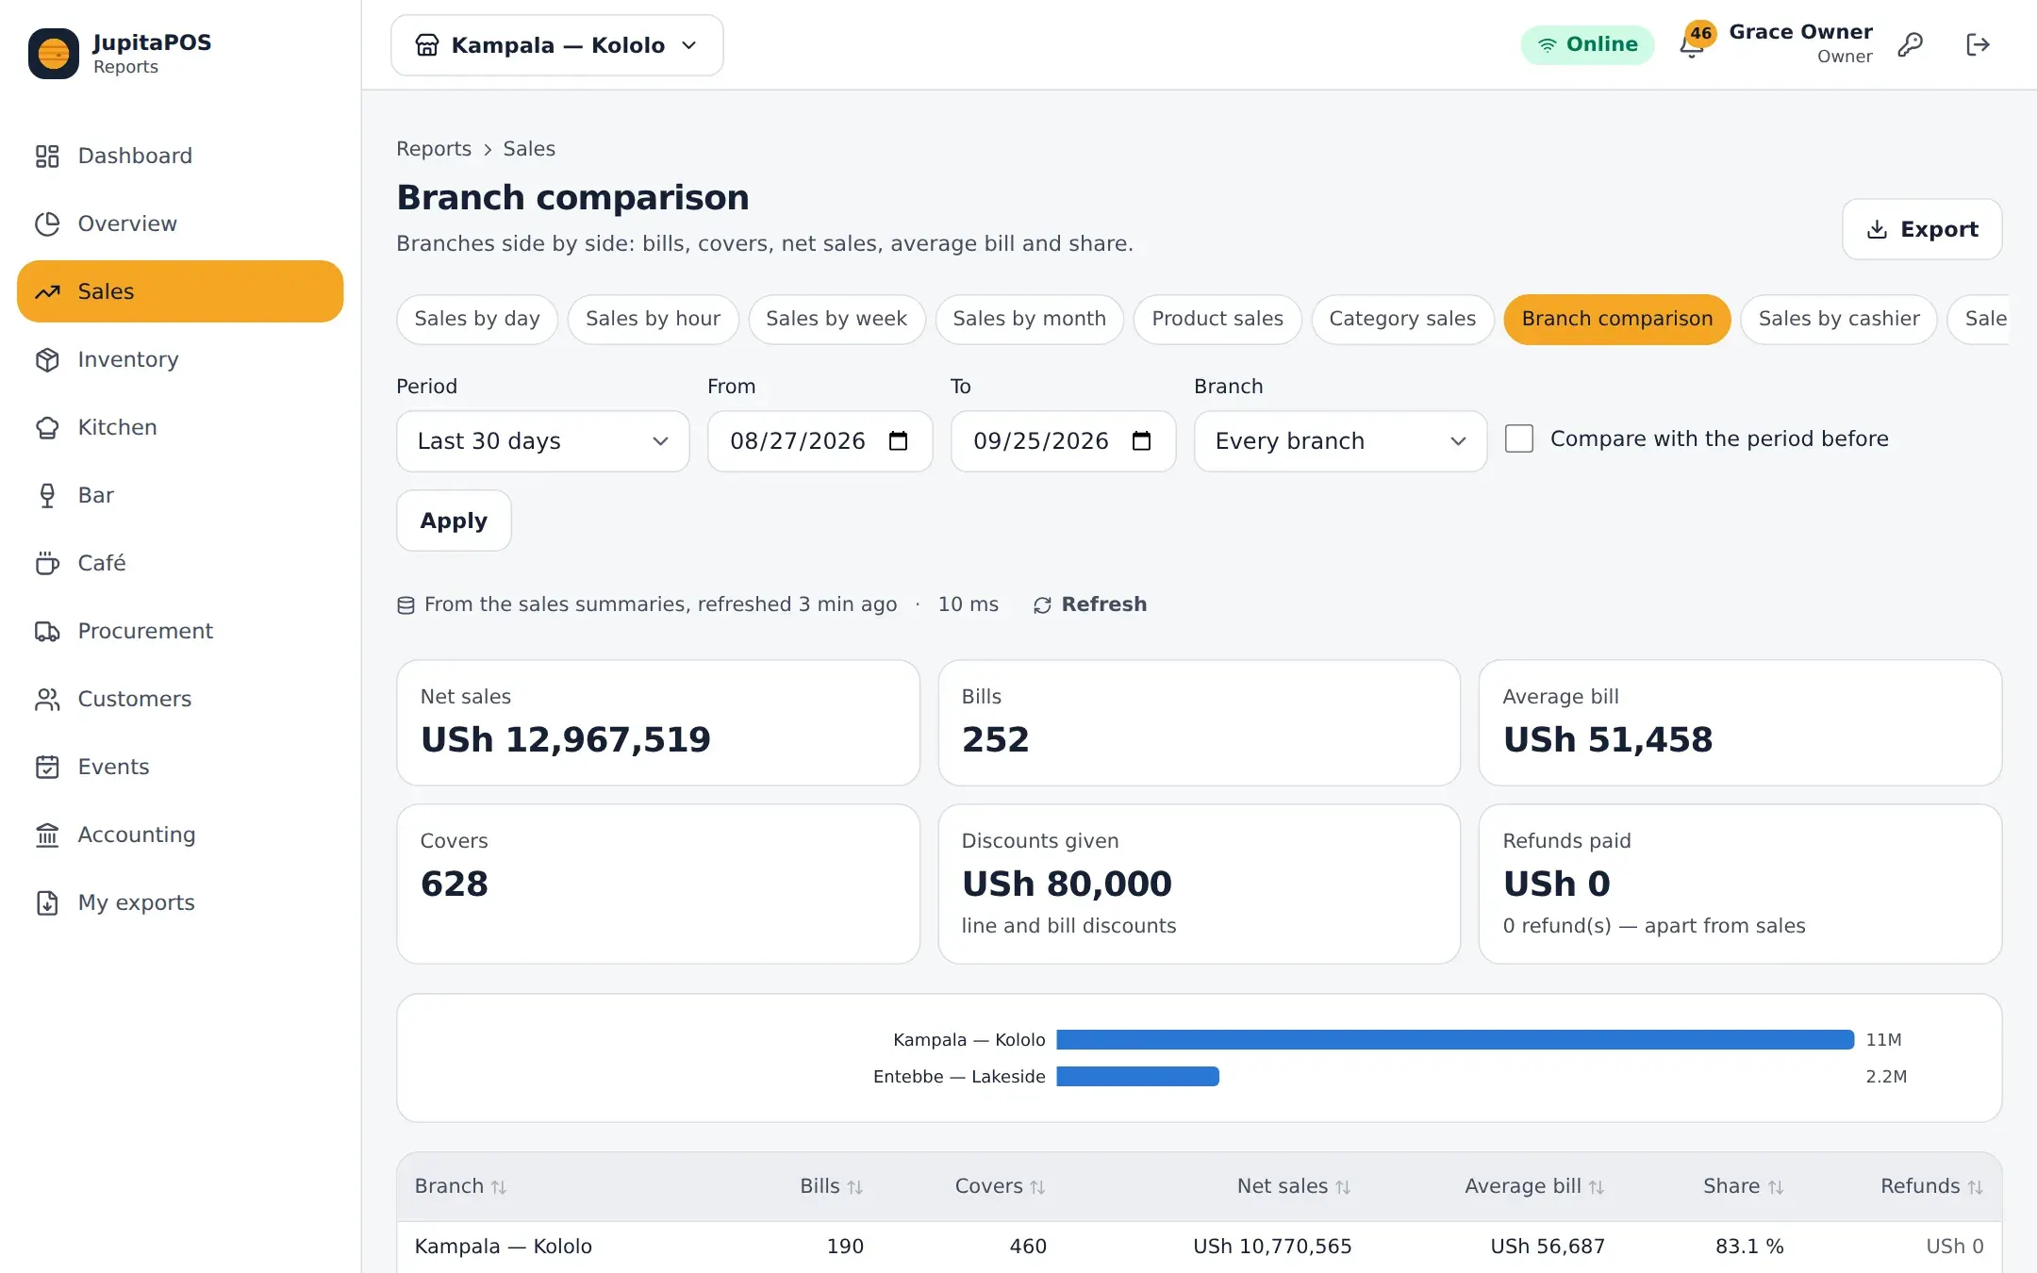This screenshot has height=1273, width=2037.
Task: Open the Bar section
Action: 180,495
